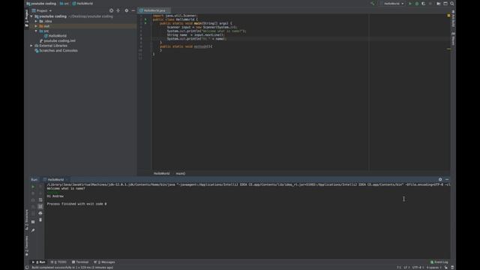Click the soft-wrap icon in the Run panel
Viewport: 480px width, 270px height.
[x=40, y=200]
